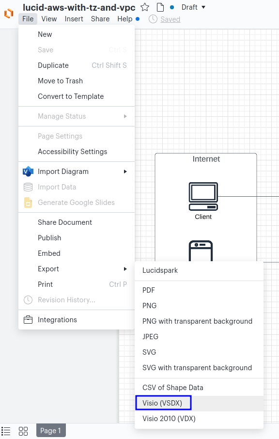This screenshot has height=439, width=279.
Task: Export SVG with transparent background
Action: [x=199, y=368]
